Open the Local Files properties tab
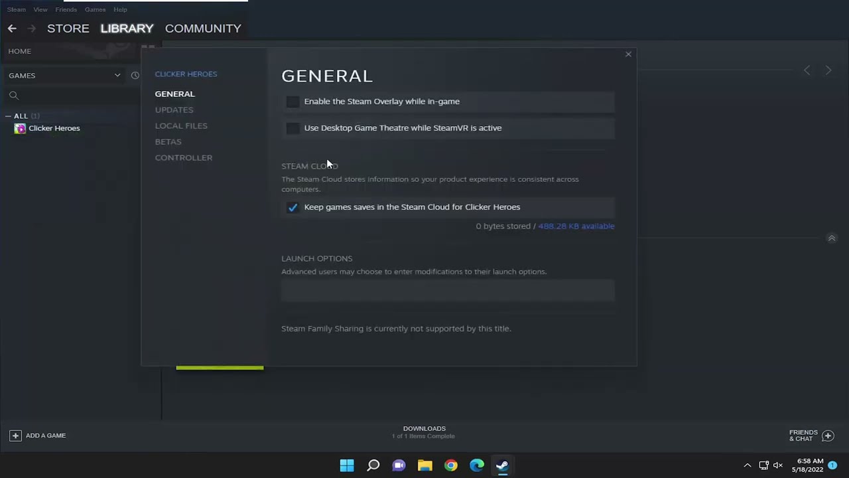This screenshot has height=478, width=849. click(x=181, y=125)
